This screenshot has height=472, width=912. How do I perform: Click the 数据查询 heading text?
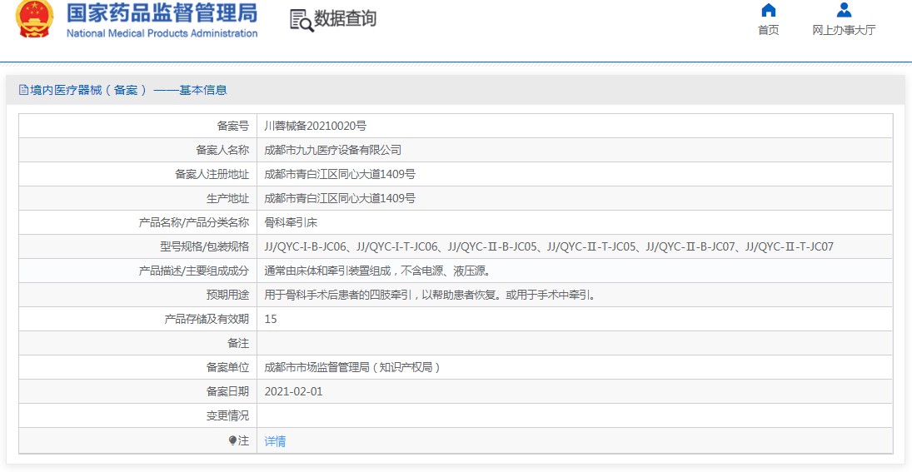(x=346, y=19)
